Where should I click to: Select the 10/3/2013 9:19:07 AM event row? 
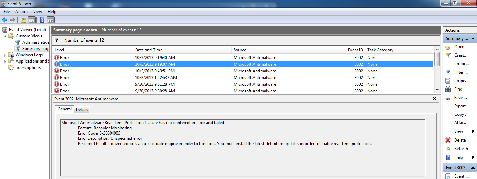[243, 64]
